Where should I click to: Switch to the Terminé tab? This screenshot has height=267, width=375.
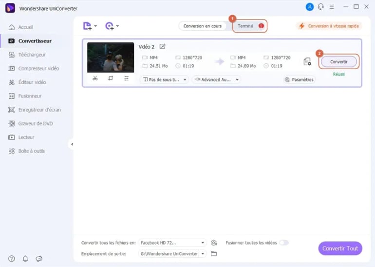[250, 26]
